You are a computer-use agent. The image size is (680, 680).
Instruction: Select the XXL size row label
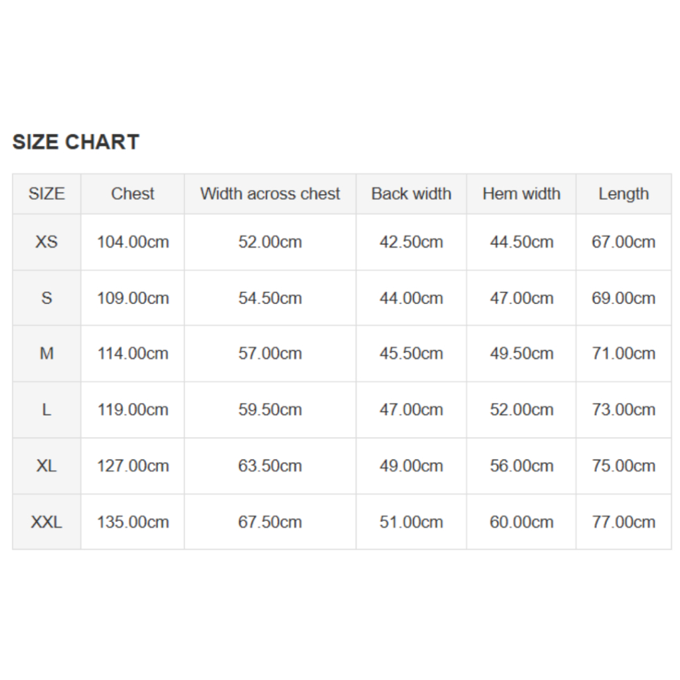tap(46, 522)
